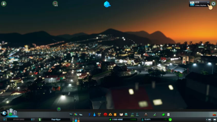
Task: Click the zoning demand bars
Action: tap(76, 120)
